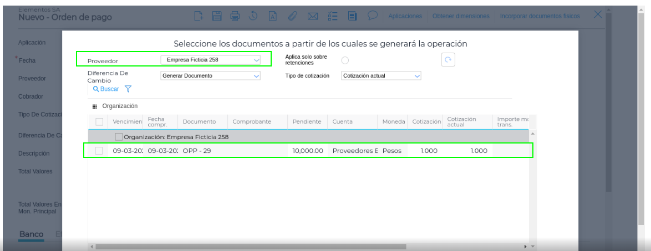Viewport: 651px width, 251px height.
Task: Check the OPP - 29 document row checkbox
Action: pos(99,151)
